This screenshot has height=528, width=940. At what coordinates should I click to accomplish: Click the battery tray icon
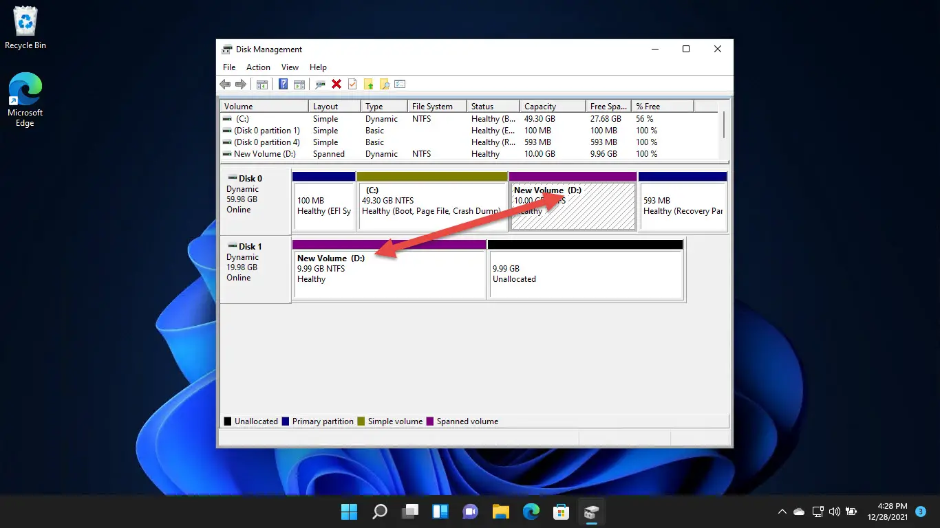click(852, 511)
